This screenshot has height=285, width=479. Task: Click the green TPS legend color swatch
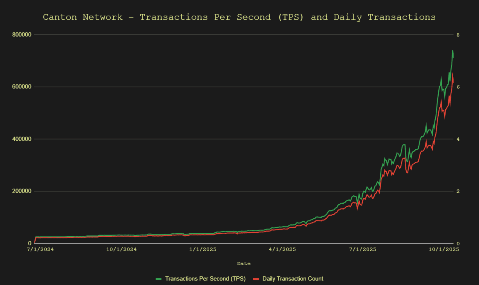[158, 279]
